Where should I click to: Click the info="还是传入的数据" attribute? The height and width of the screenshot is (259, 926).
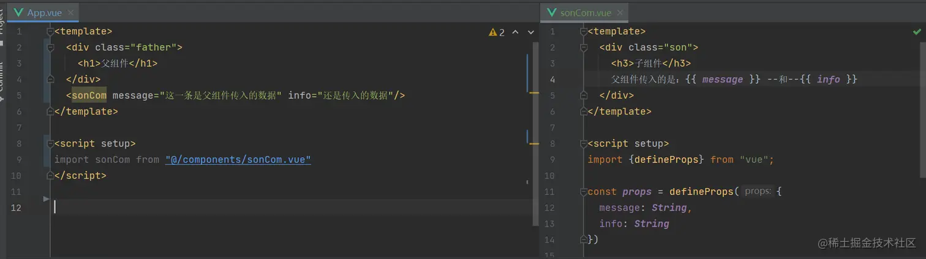click(x=341, y=95)
